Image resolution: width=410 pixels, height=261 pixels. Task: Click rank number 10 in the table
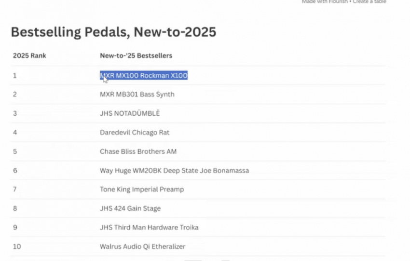tap(17, 247)
